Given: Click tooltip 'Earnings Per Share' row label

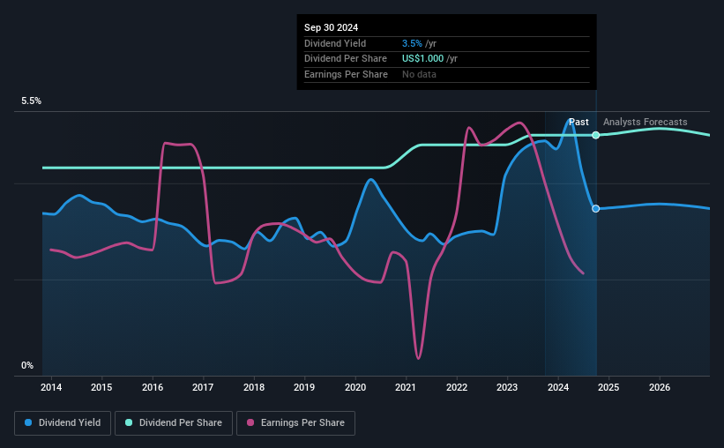Looking at the screenshot, I should pos(346,74).
